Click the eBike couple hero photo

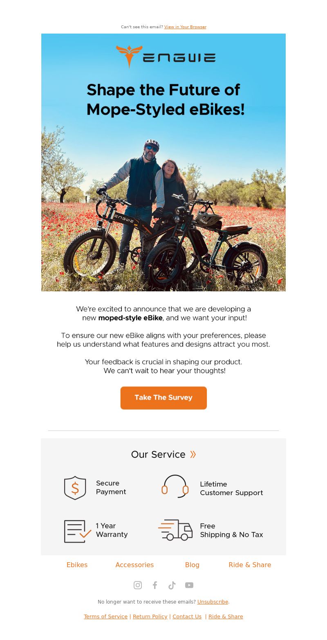163,162
